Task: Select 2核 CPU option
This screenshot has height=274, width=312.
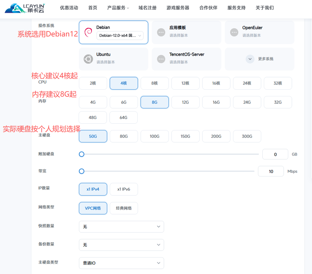Action: point(93,83)
